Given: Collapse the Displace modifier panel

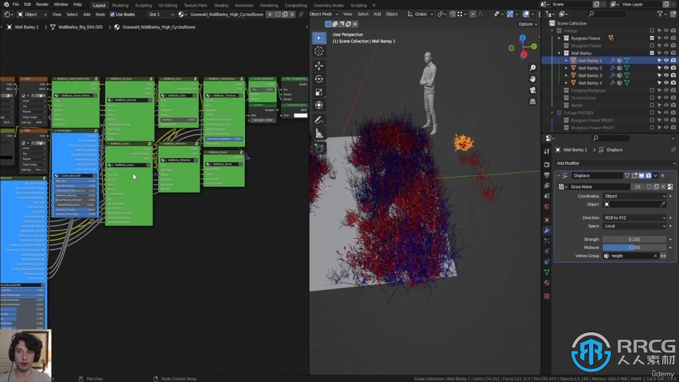Looking at the screenshot, I should pyautogui.click(x=559, y=176).
